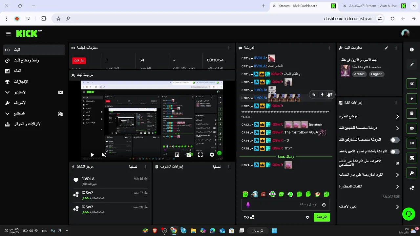Screen dimensions: 420x236
Task: Delete the hovered 1IVOLA chat message
Action: point(330,95)
